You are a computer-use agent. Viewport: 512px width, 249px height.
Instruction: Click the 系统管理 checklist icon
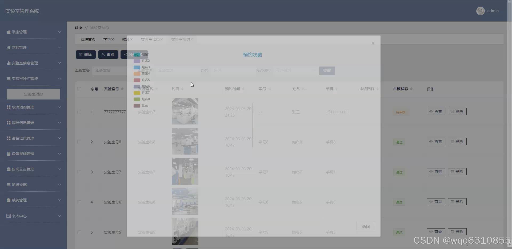(x=9, y=200)
